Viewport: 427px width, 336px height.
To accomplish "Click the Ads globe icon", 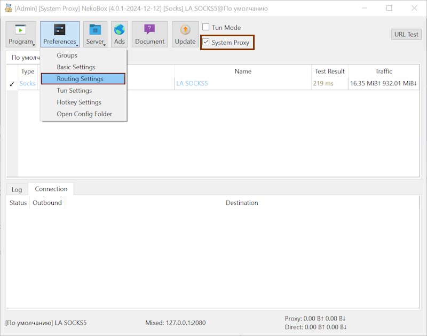I will coord(120,30).
